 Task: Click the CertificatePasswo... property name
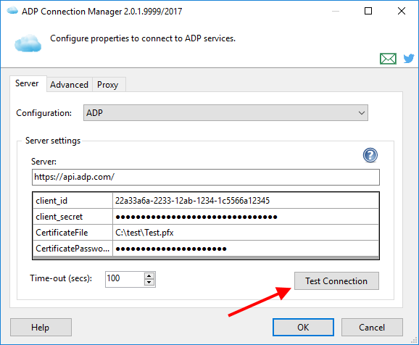click(x=72, y=249)
